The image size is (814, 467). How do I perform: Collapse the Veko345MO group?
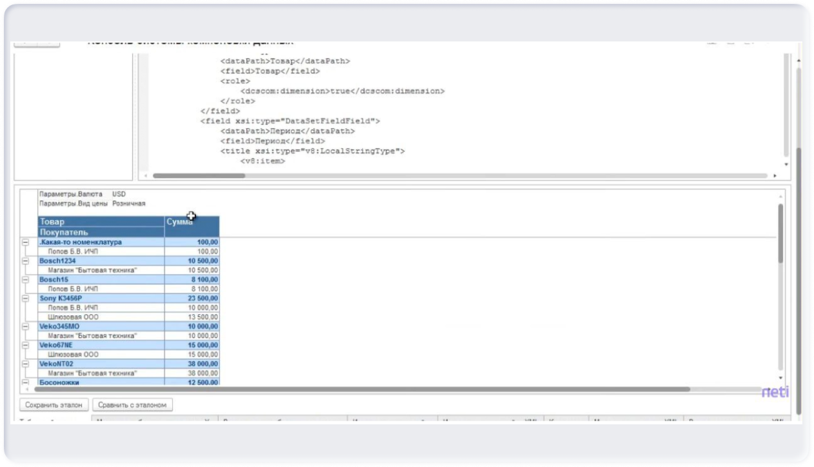tap(26, 326)
